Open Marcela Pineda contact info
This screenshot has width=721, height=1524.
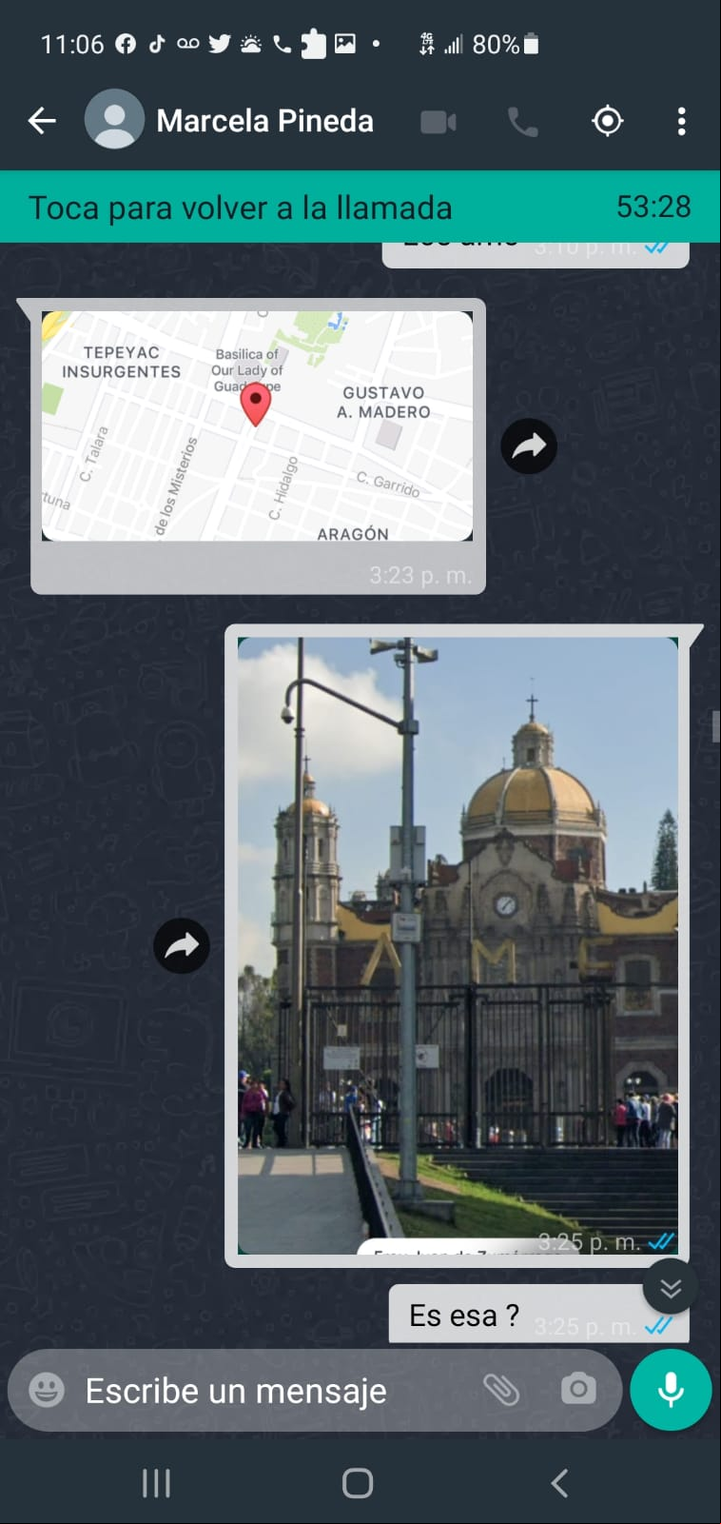264,121
